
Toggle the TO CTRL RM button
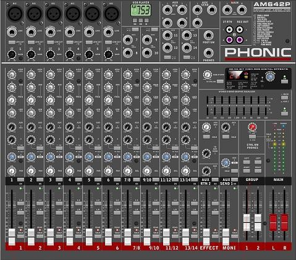coord(220,82)
